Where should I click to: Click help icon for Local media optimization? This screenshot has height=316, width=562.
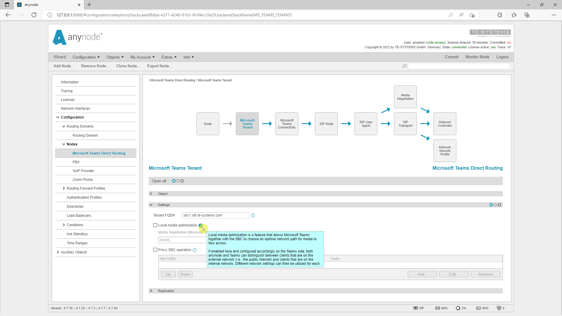(x=201, y=226)
